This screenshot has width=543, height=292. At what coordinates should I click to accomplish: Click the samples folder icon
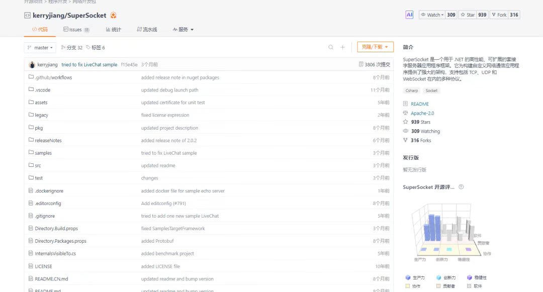(x=31, y=152)
